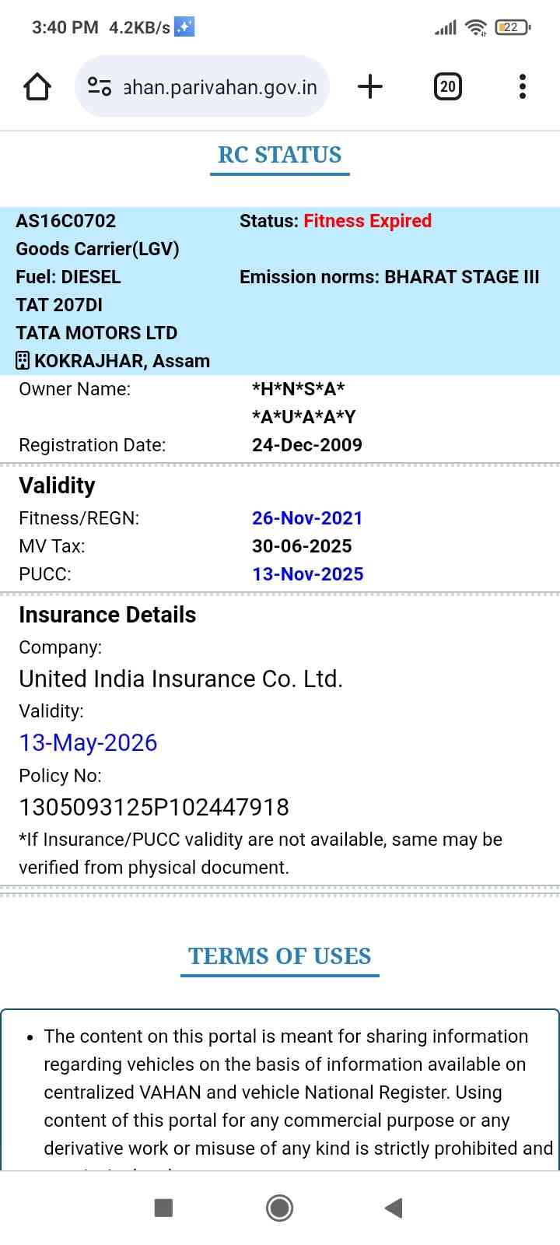Tap the Android recent apps square button

163,1208
